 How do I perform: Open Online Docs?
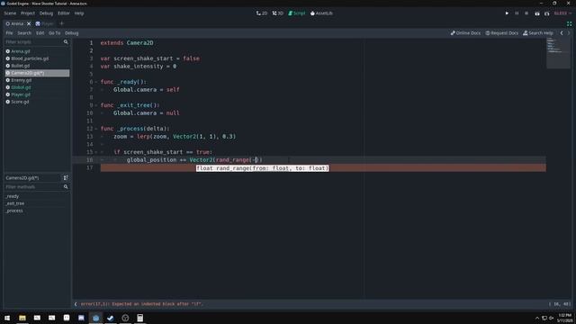pos(465,33)
